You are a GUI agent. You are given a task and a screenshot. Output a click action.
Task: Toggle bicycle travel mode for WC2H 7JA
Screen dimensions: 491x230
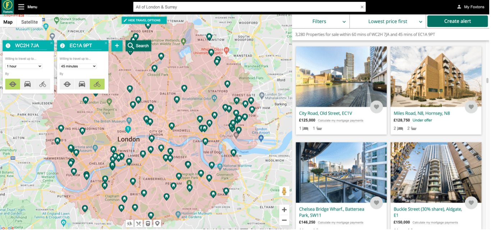click(x=42, y=84)
